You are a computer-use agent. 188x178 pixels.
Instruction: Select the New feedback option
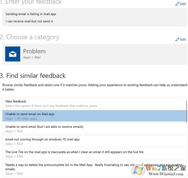16,101
